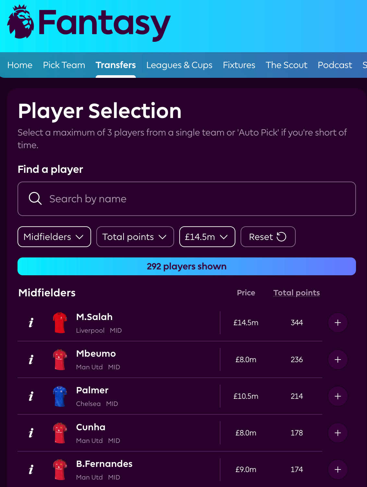367x487 pixels.
Task: Go to the Pick Team tab
Action: (x=64, y=65)
